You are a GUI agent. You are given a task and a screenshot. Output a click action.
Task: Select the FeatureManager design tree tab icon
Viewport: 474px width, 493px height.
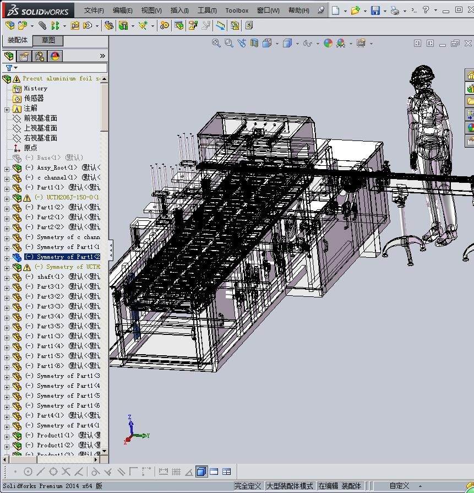click(x=9, y=56)
